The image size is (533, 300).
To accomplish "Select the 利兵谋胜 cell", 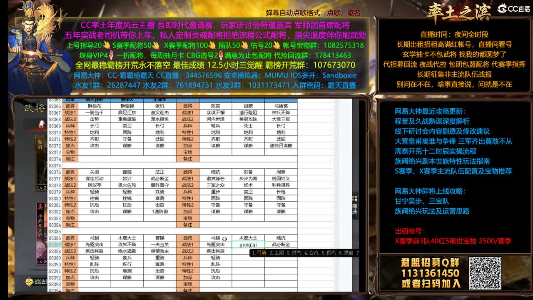I will click(281, 185).
